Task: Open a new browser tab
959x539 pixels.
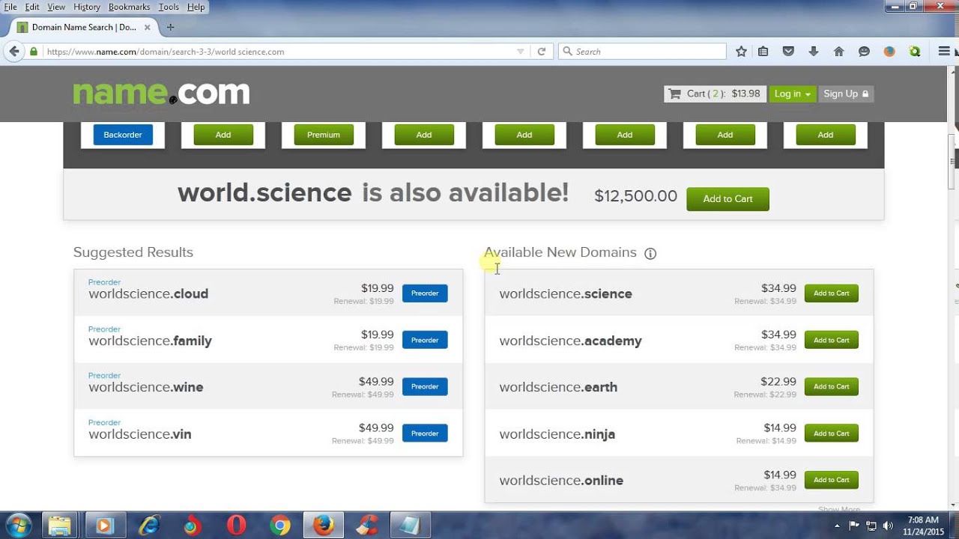Action: [x=170, y=27]
